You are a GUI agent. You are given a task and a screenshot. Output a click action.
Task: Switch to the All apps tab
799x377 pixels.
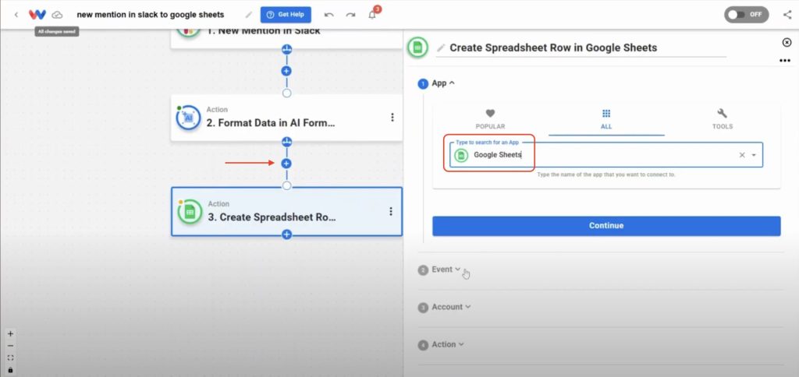coord(606,119)
